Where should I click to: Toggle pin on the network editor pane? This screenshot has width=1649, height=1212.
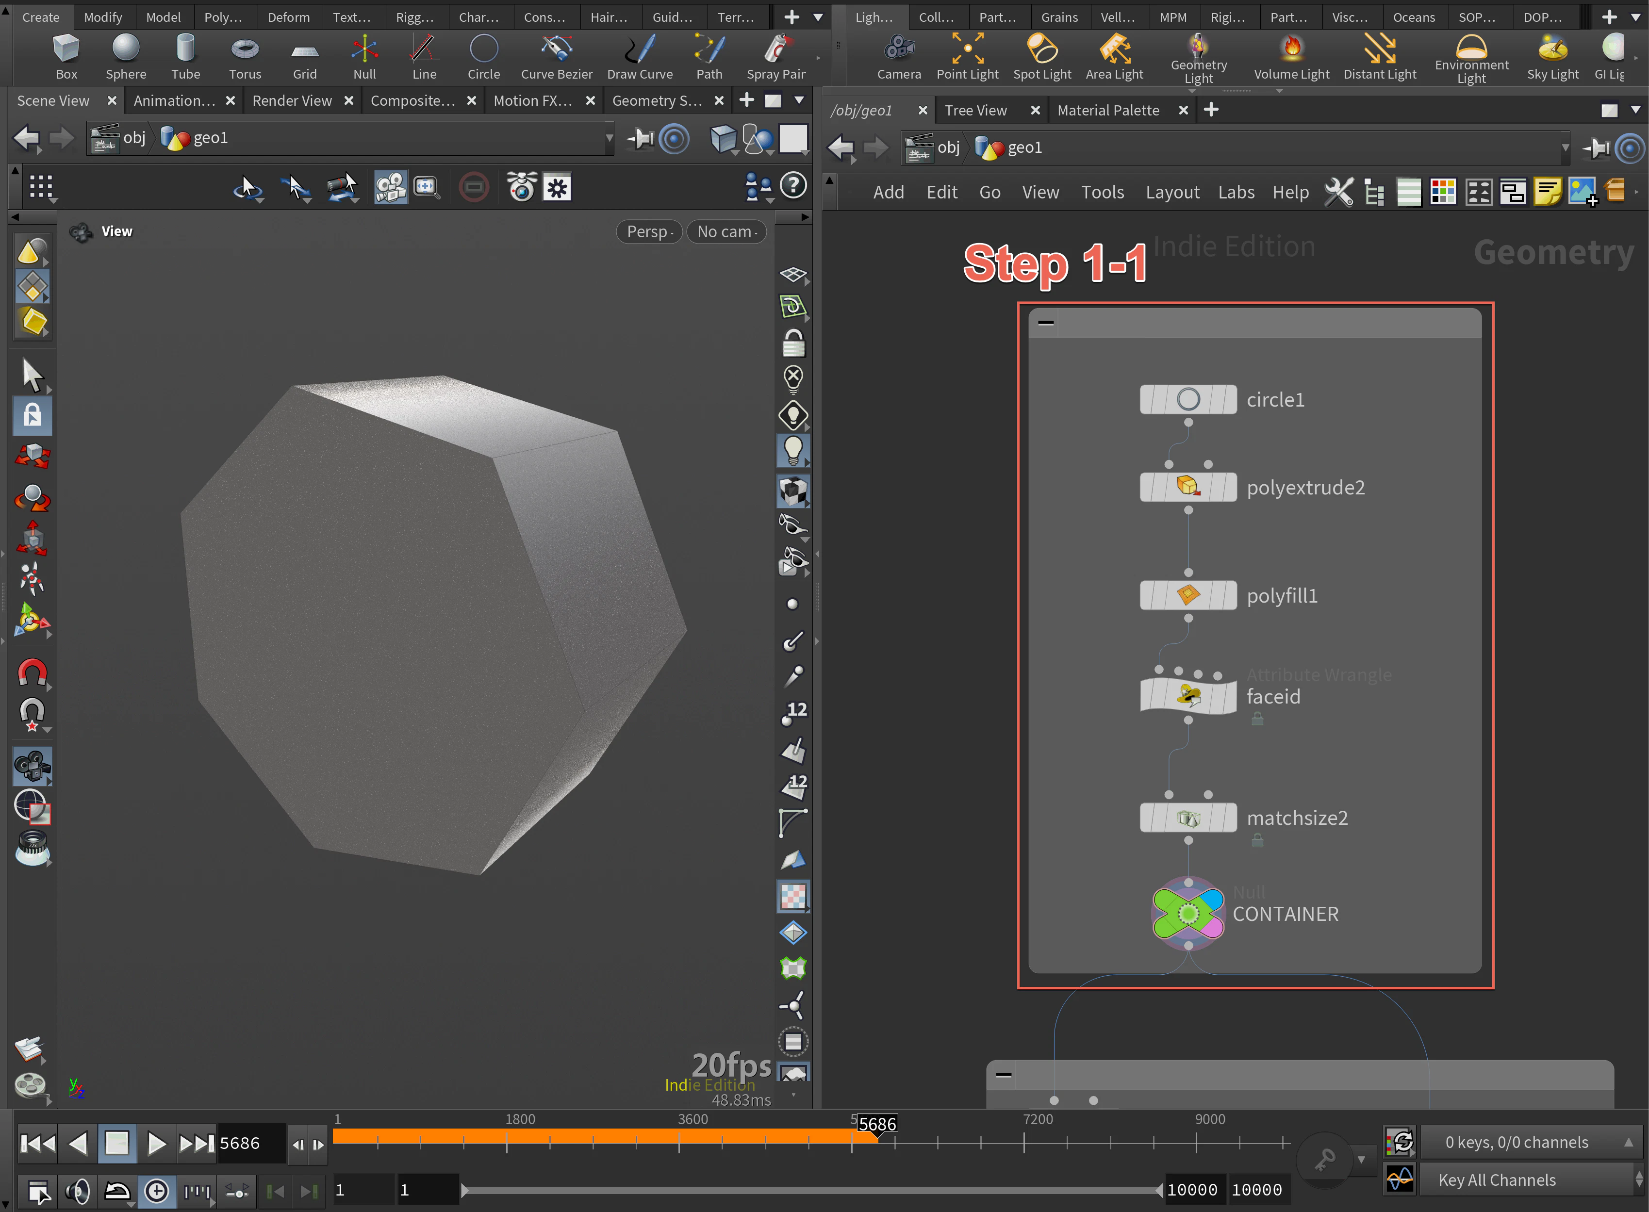pos(1596,148)
